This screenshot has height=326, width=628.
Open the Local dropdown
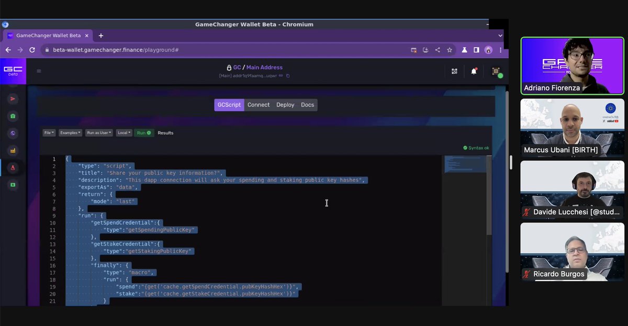tap(124, 133)
